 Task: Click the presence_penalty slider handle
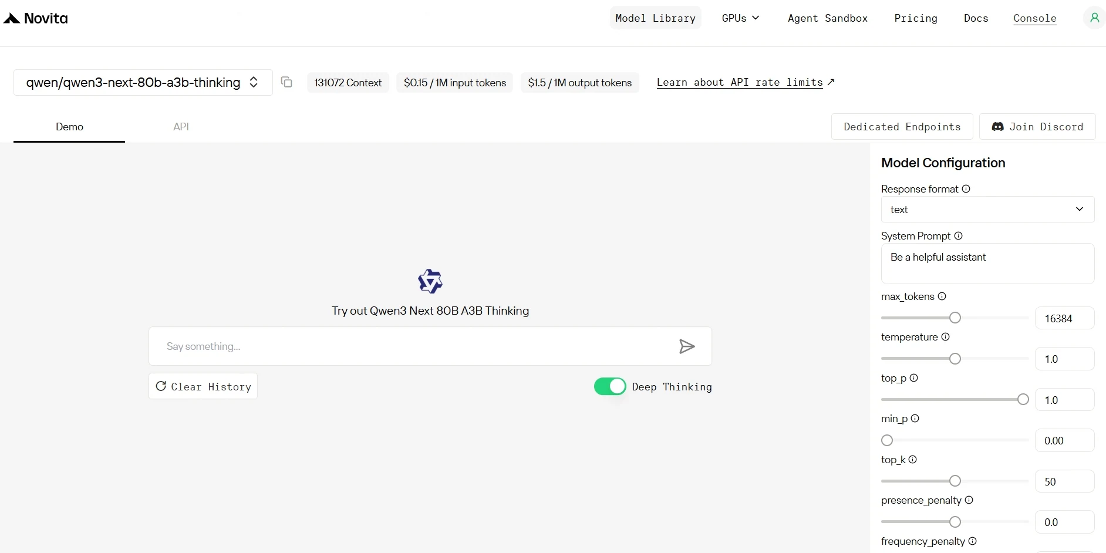[x=955, y=522]
